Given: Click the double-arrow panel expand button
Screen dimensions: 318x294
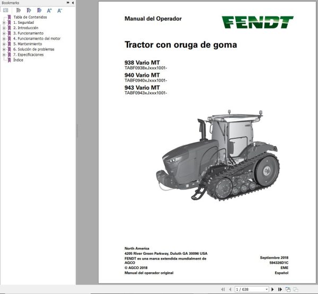Looking at the screenshot, I should pos(68,3).
